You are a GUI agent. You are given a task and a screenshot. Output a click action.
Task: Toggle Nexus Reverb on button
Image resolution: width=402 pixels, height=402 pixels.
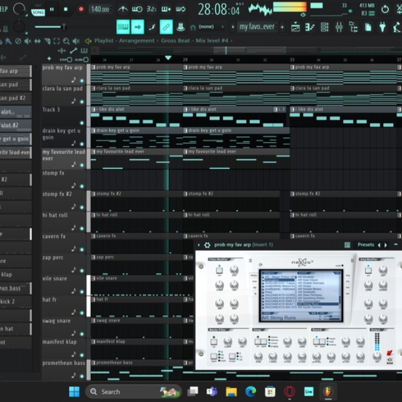pyautogui.click(x=317, y=342)
